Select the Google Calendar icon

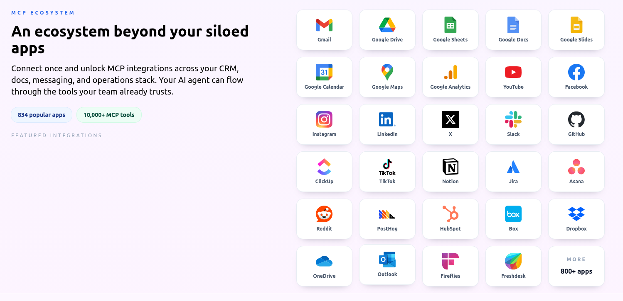(324, 72)
